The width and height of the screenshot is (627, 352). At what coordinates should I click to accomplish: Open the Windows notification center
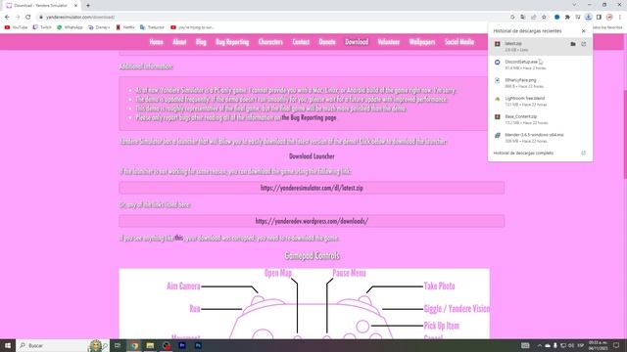[616, 345]
